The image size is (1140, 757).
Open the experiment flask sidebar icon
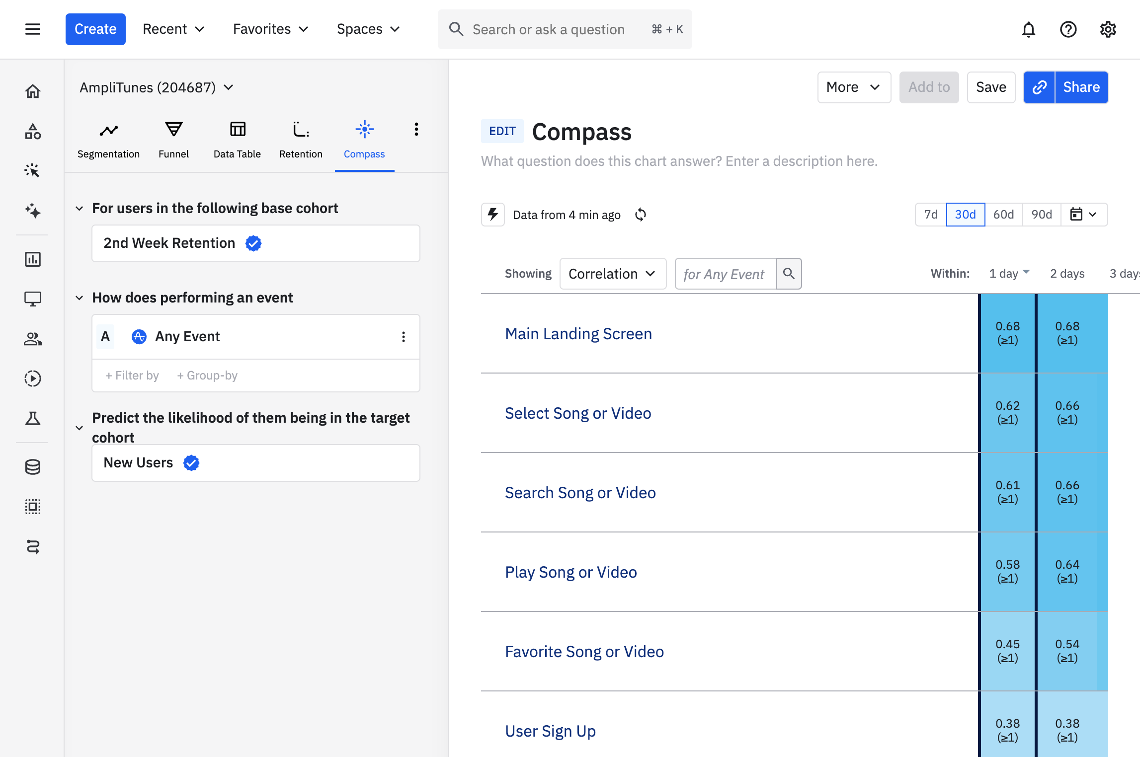(x=33, y=419)
